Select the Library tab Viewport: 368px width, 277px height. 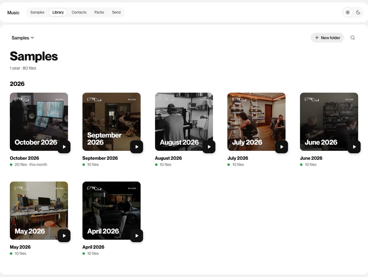click(58, 12)
